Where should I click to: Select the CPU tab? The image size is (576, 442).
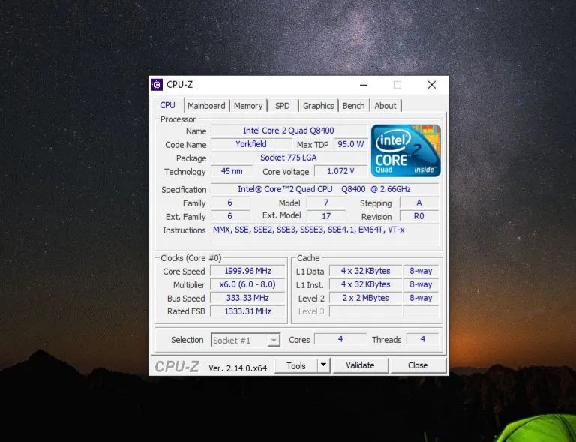click(x=167, y=105)
